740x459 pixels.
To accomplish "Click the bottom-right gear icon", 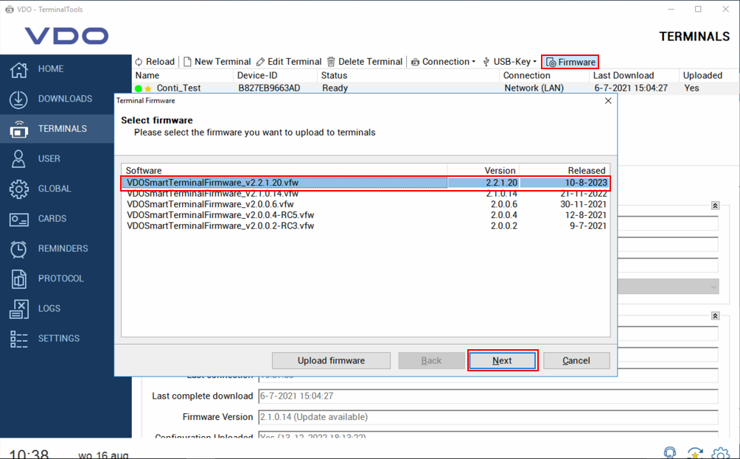I will [721, 452].
